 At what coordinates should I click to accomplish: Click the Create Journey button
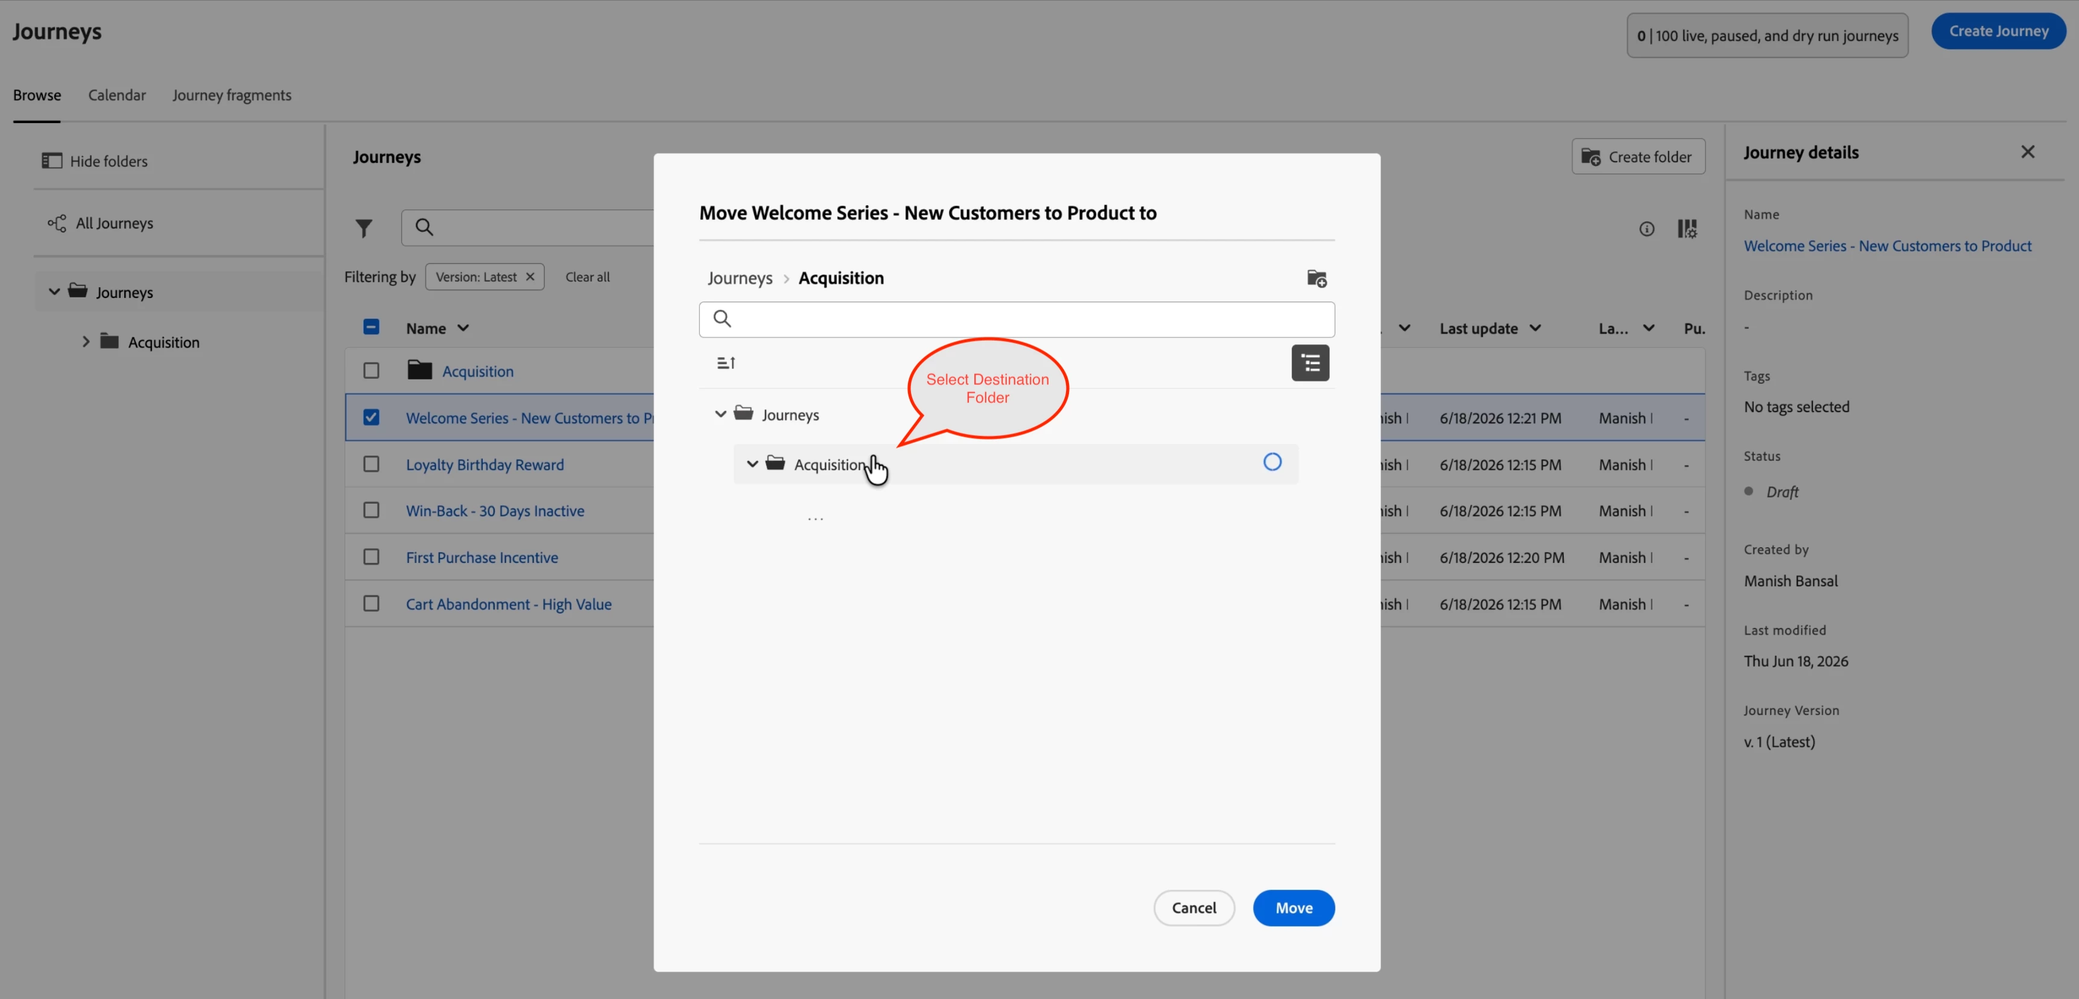[1998, 31]
